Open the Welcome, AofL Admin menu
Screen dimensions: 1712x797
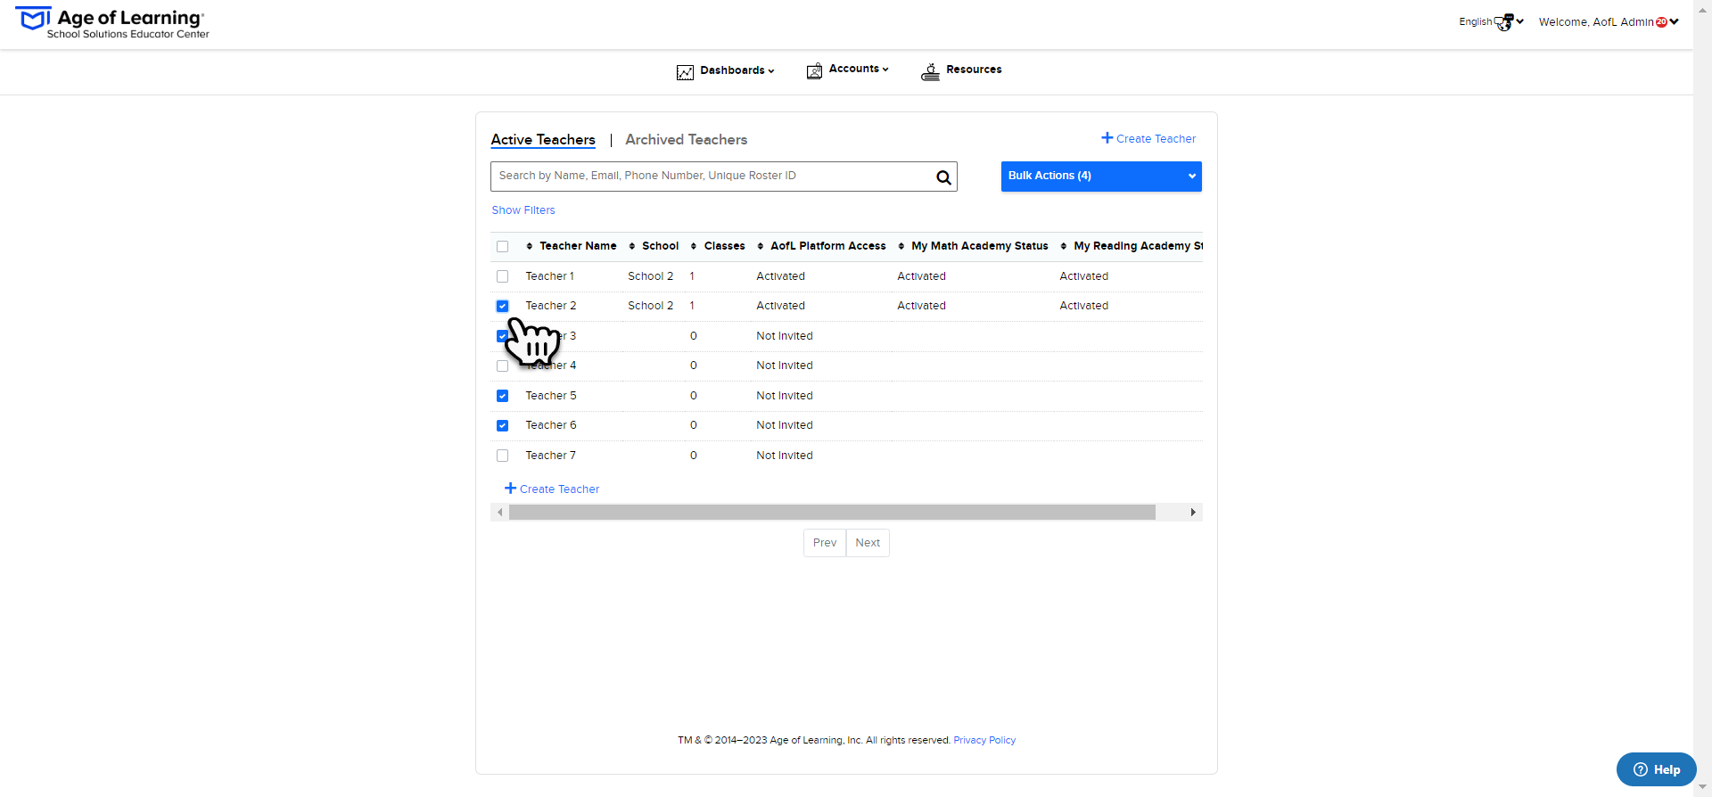tap(1609, 22)
